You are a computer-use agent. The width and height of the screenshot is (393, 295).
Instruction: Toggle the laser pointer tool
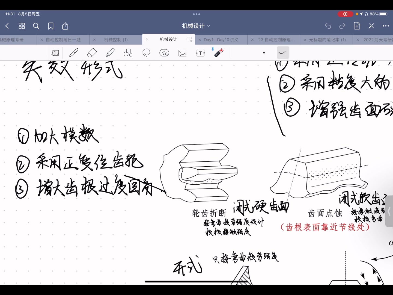(x=218, y=52)
